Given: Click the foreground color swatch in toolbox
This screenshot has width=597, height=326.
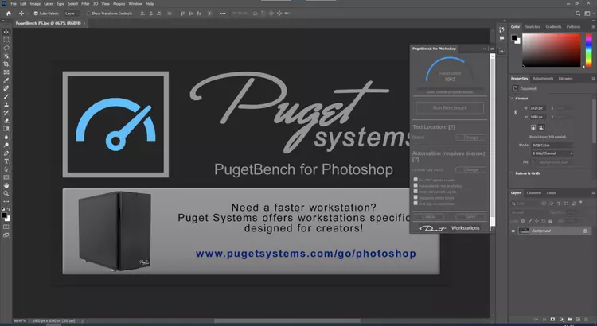Looking at the screenshot, I should [4, 215].
